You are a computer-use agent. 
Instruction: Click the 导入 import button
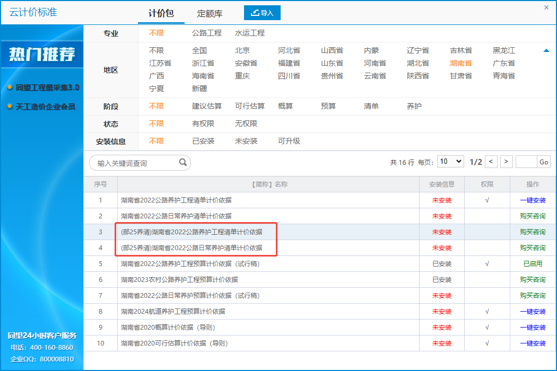click(x=262, y=13)
